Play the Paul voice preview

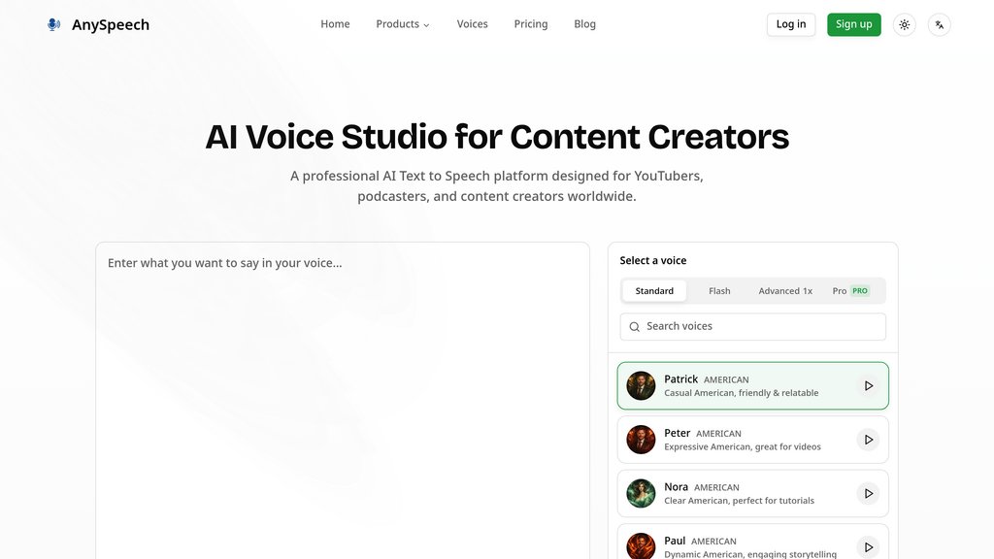coord(869,547)
